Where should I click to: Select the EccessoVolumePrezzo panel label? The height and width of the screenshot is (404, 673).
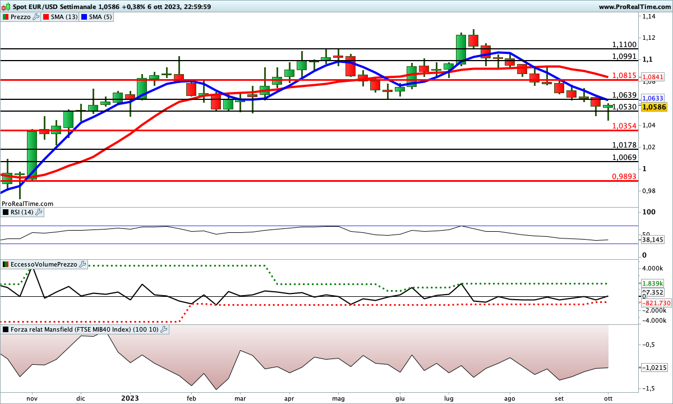tap(44, 264)
